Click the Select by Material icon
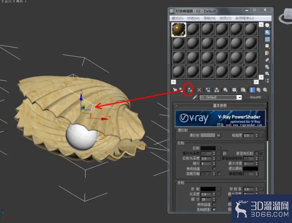 pos(267,73)
